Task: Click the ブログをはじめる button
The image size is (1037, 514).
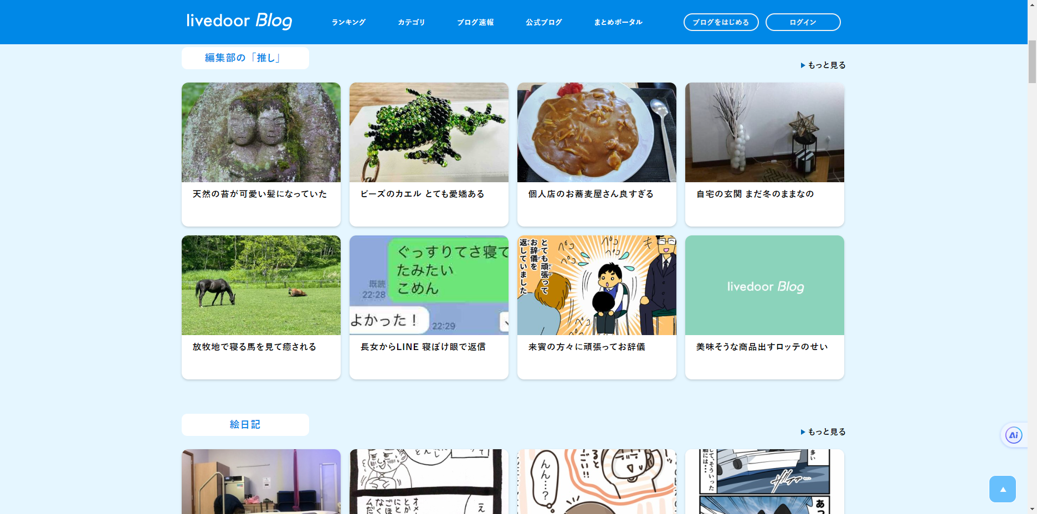Action: [x=721, y=22]
